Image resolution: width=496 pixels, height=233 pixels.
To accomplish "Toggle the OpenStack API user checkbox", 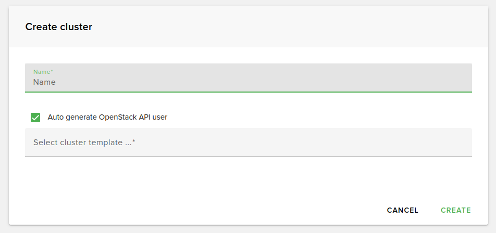I will [x=35, y=117].
